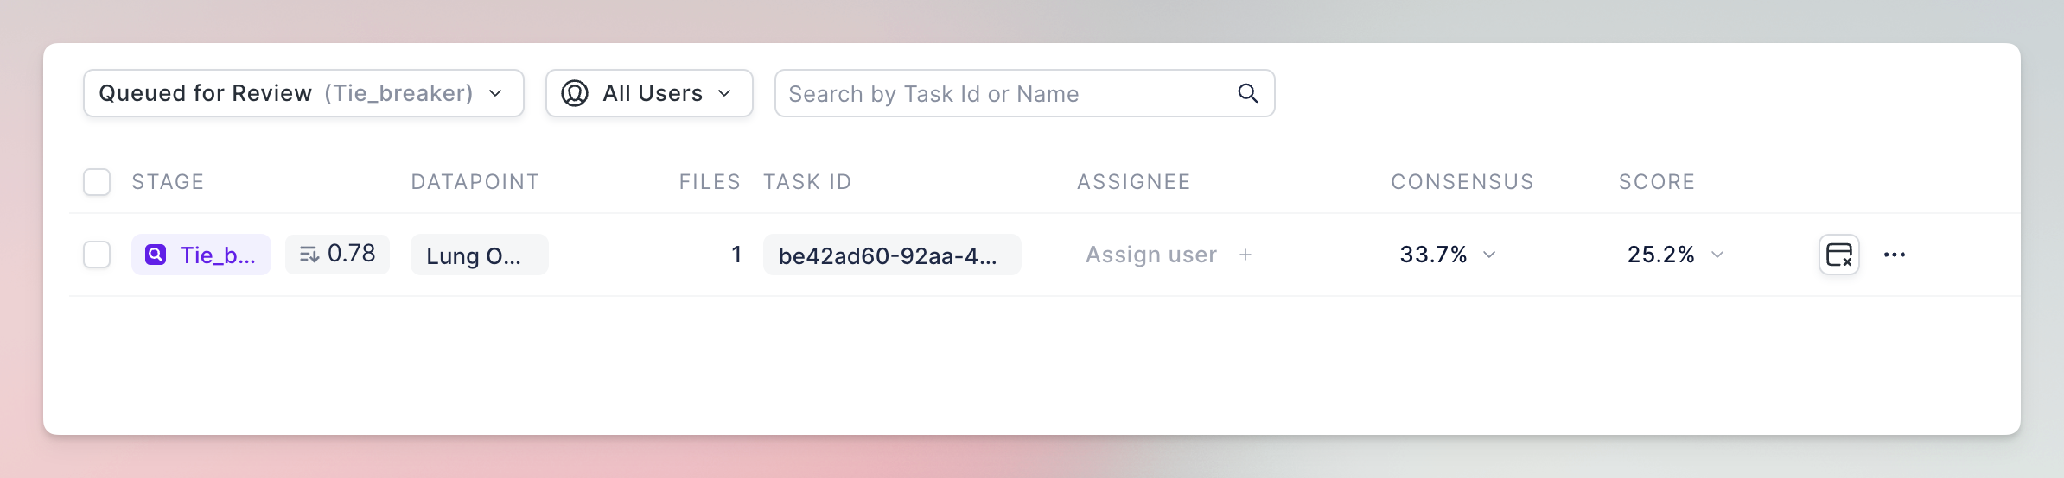Check the Tie_breaker task row checkbox
Image resolution: width=2064 pixels, height=478 pixels.
coord(97,255)
